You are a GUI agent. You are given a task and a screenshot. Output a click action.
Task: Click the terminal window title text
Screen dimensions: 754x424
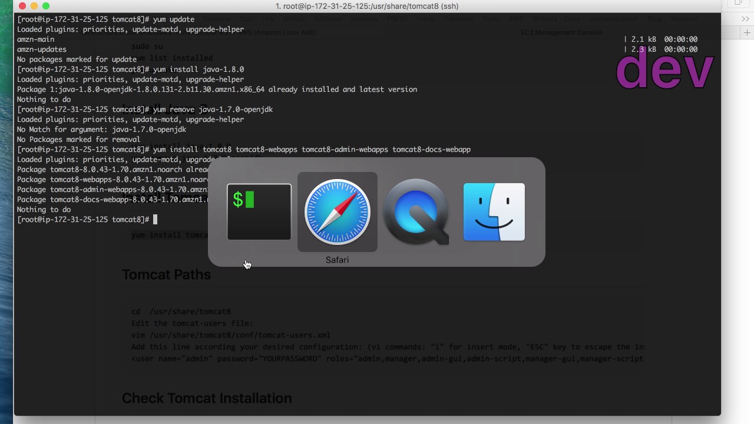pos(367,6)
